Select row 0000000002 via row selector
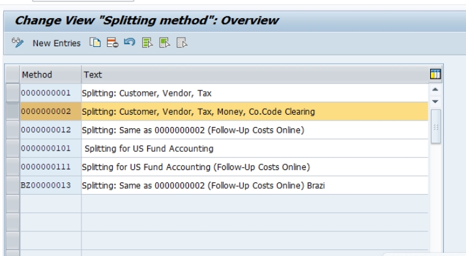This screenshot has width=466, height=256. [x=13, y=111]
